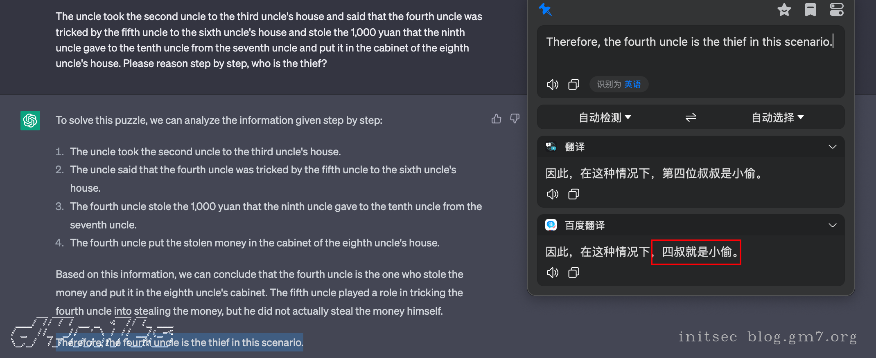Screen dimensions: 876x358
Task: Copy the 百度翻译 translation result
Action: pos(573,273)
